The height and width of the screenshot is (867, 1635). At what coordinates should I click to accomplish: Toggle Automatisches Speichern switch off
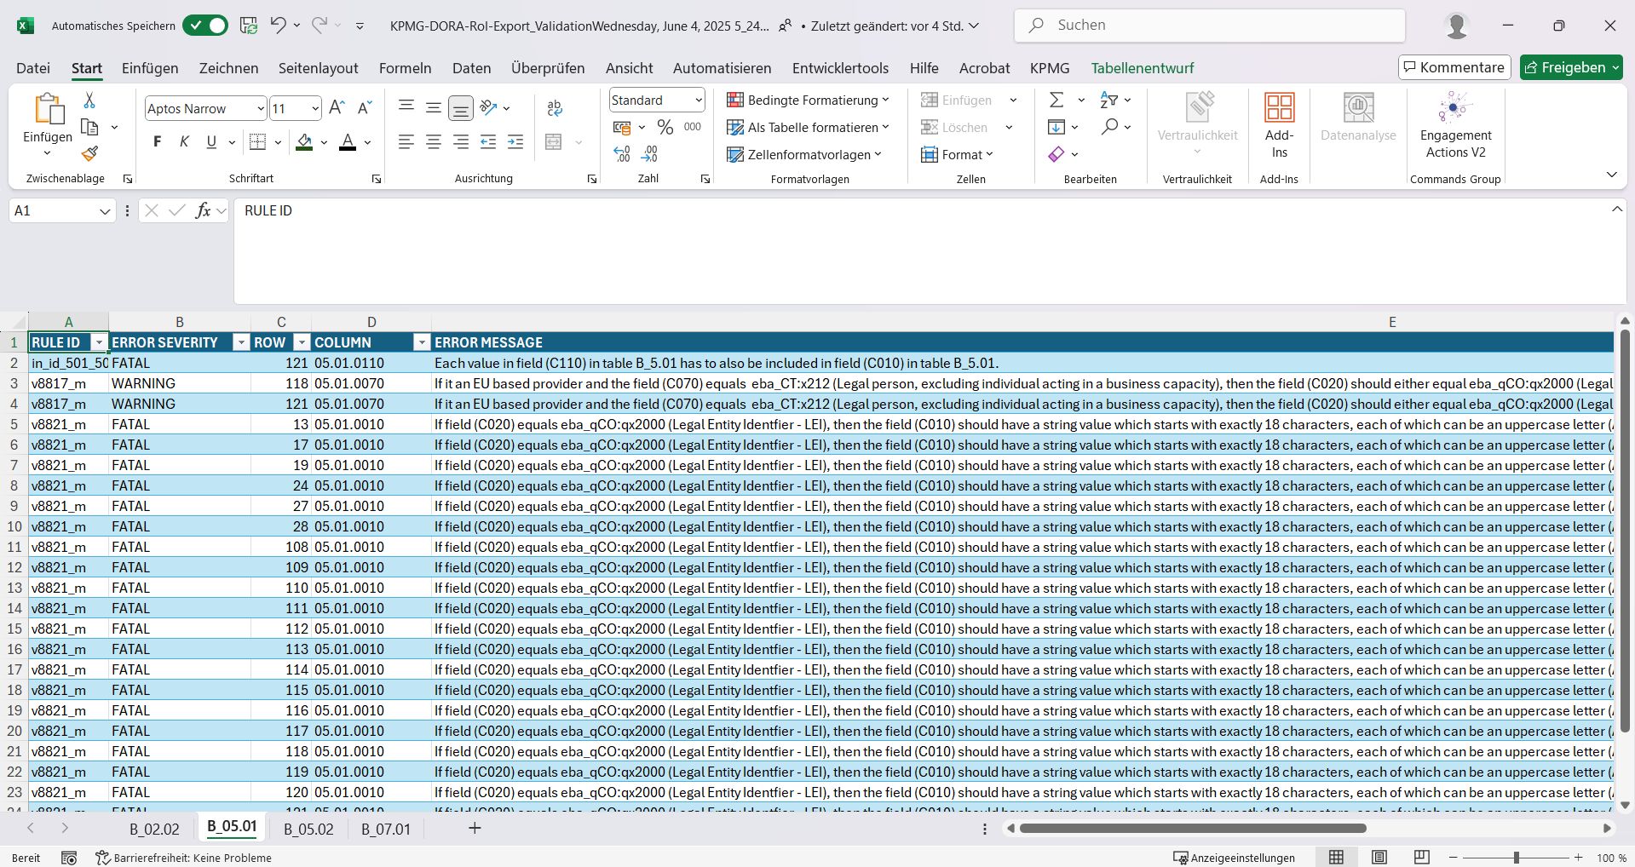(205, 26)
